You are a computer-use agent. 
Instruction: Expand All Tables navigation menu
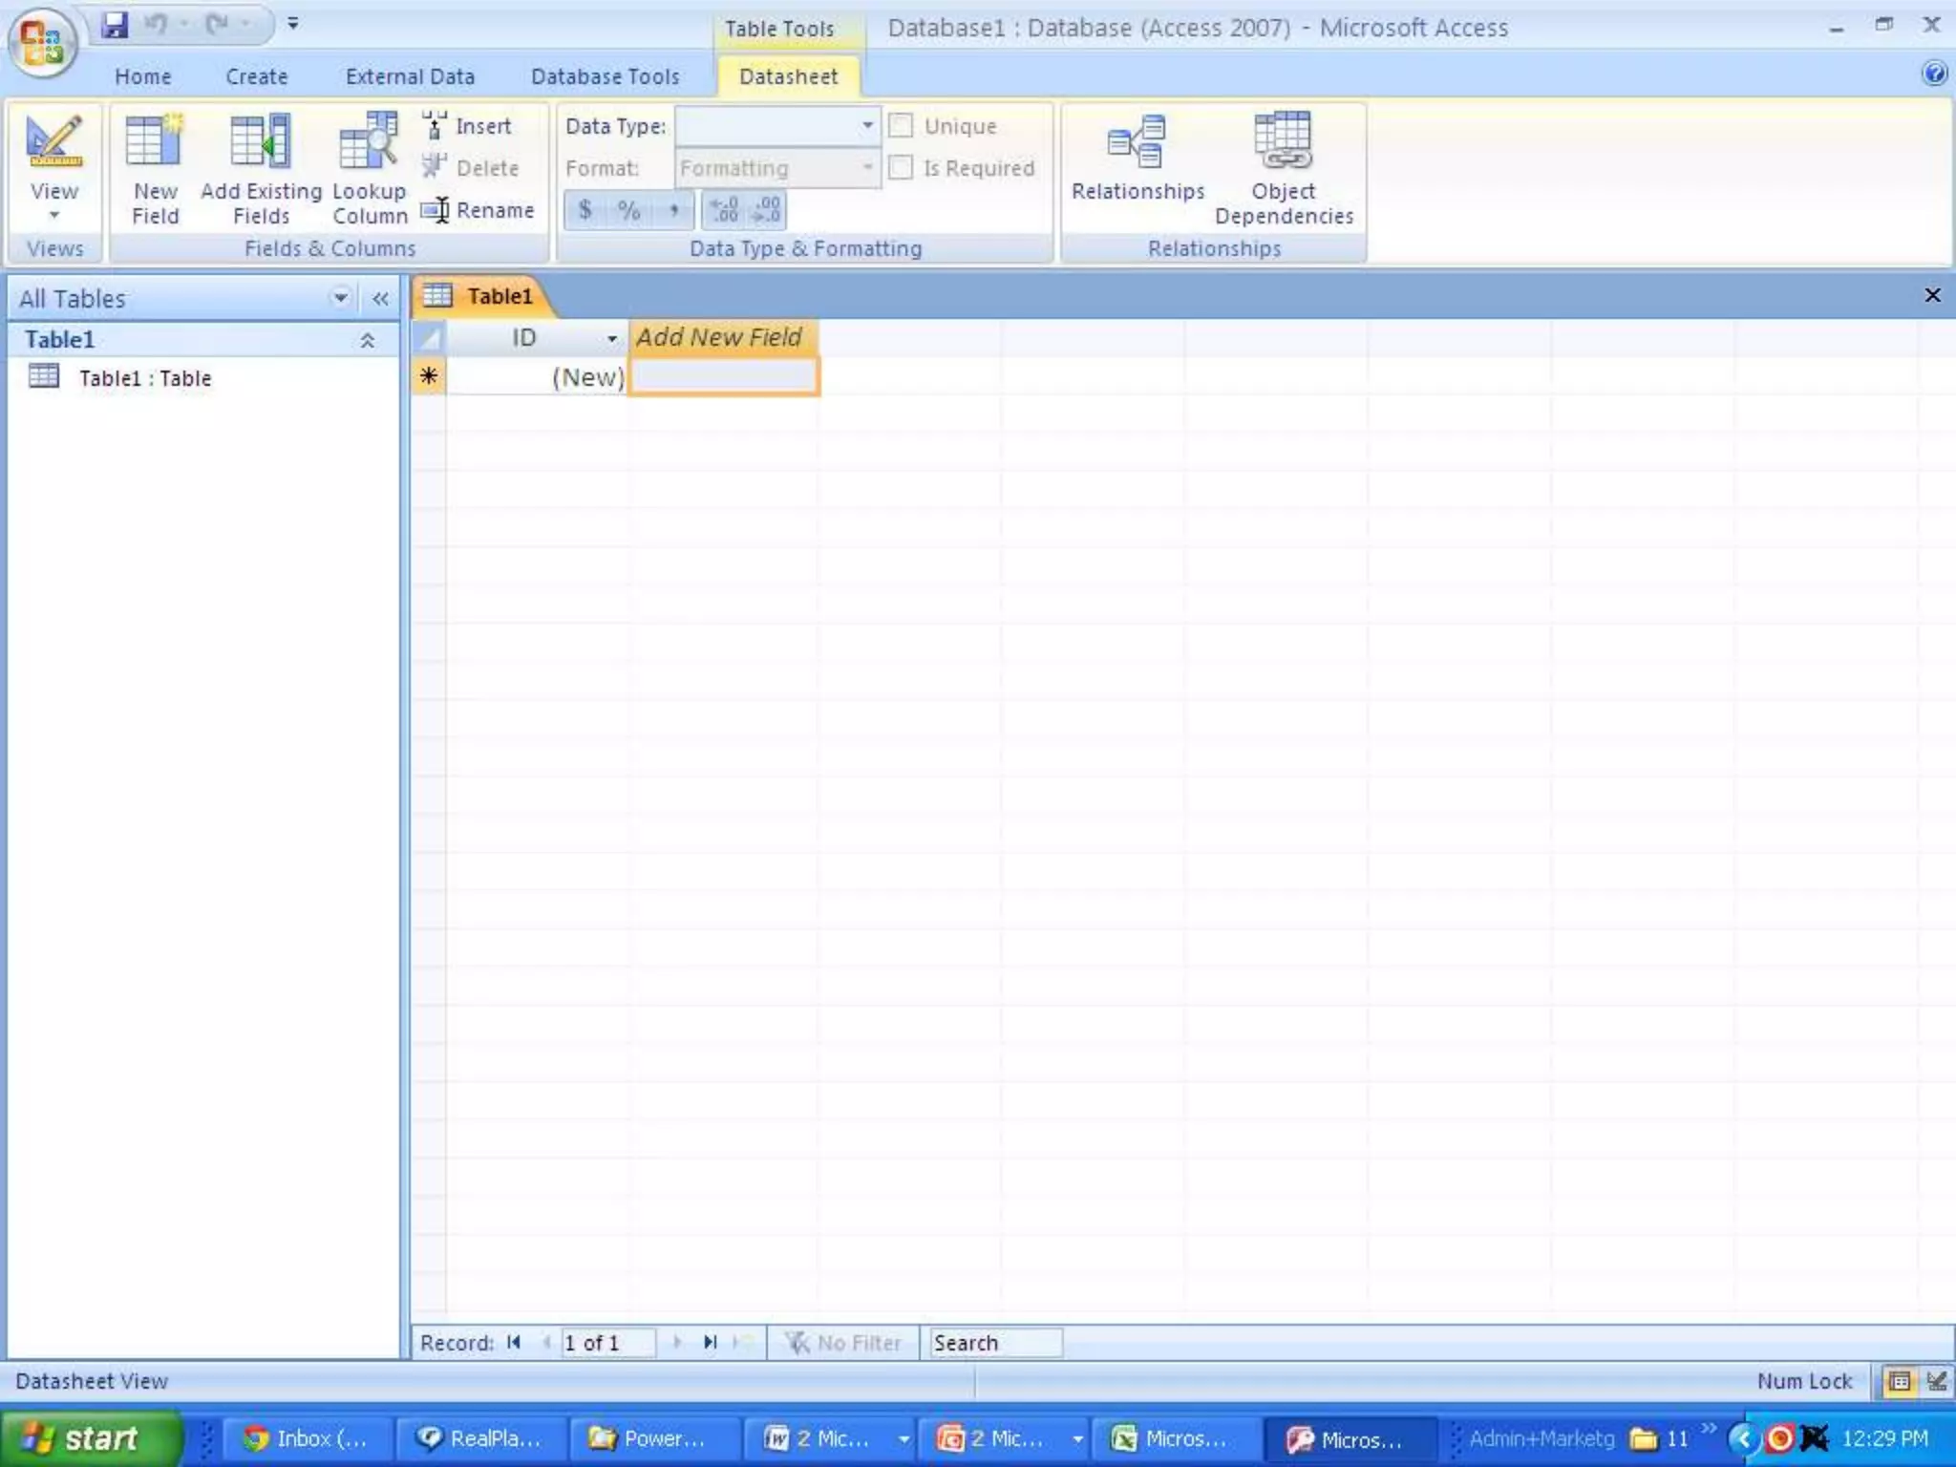point(340,298)
